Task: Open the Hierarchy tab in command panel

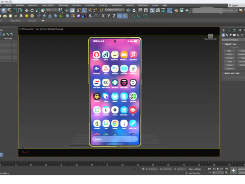Action: (x=234, y=30)
